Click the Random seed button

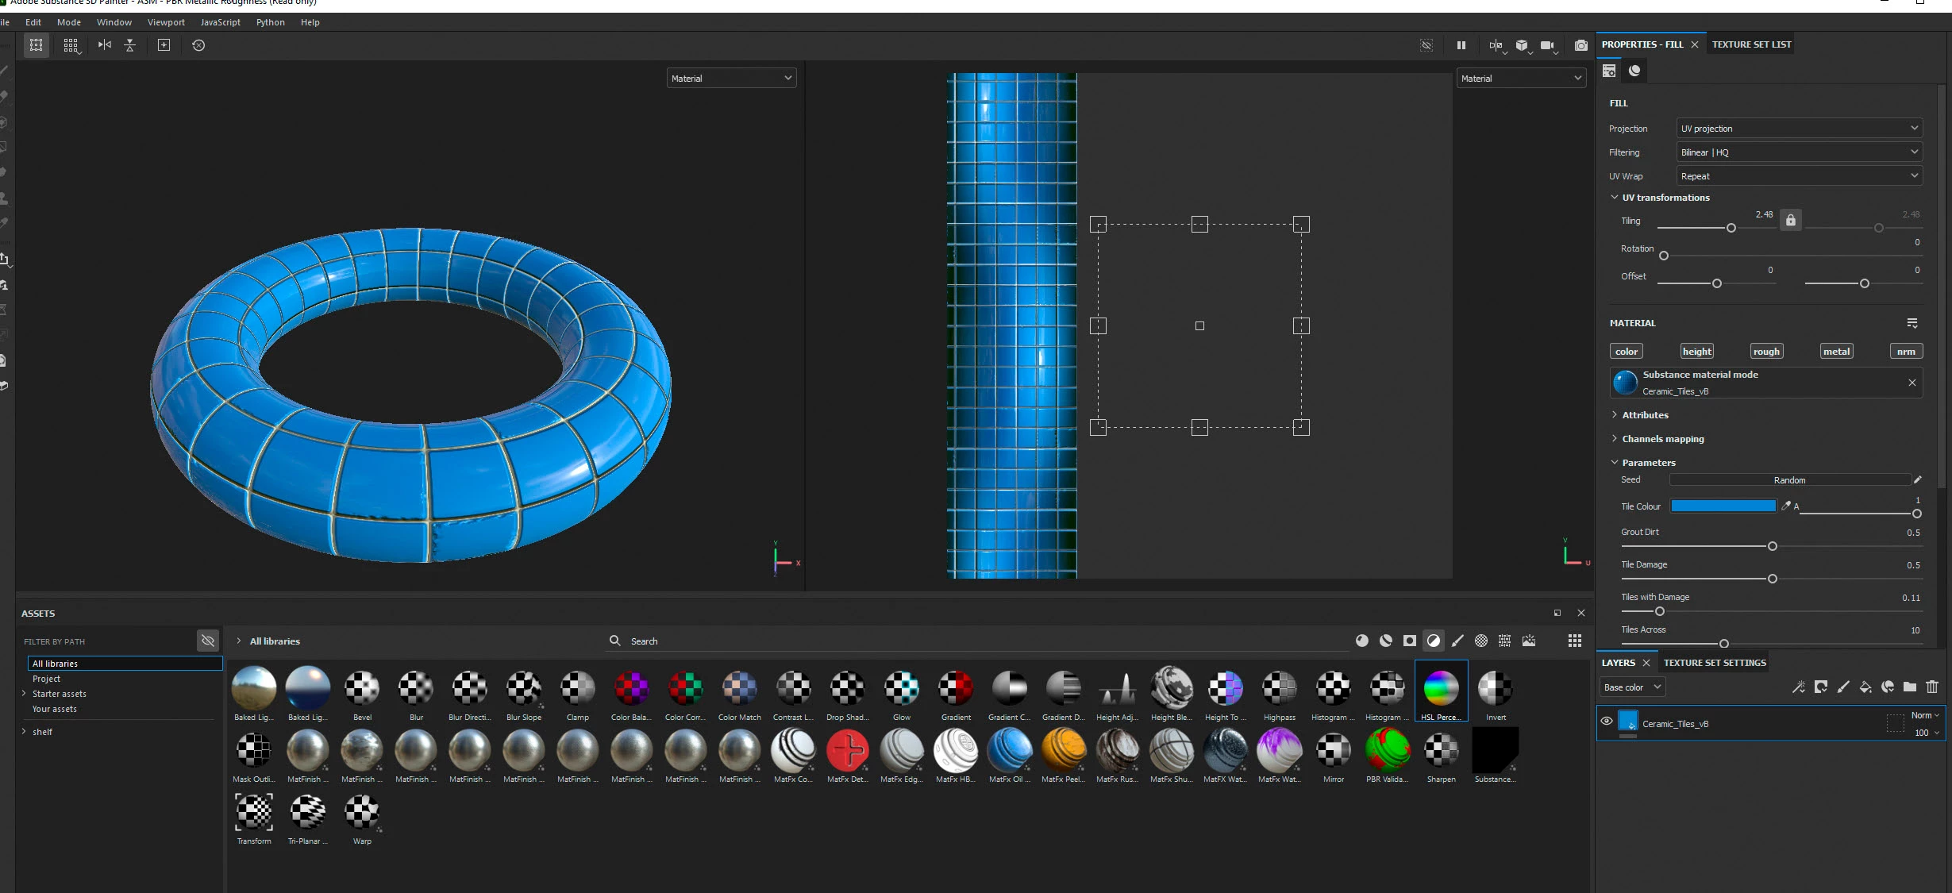point(1789,480)
